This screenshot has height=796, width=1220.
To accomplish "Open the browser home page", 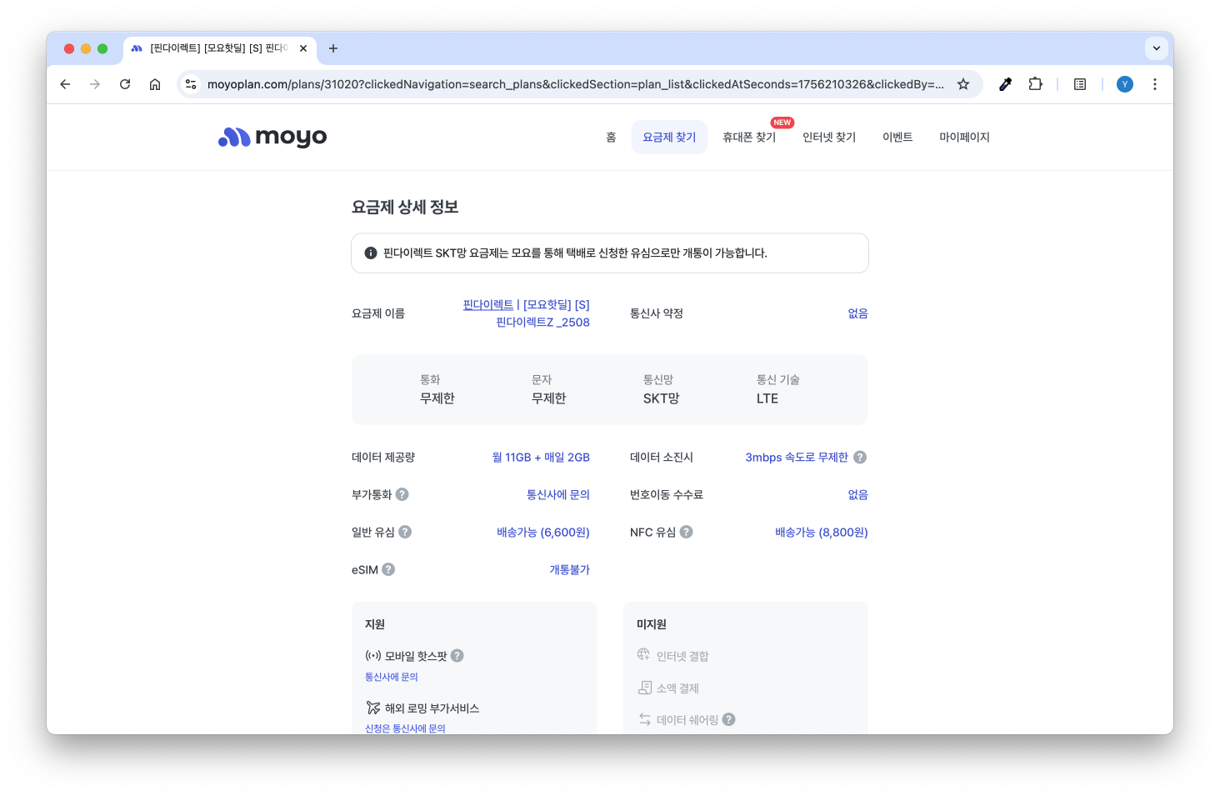I will pos(155,84).
